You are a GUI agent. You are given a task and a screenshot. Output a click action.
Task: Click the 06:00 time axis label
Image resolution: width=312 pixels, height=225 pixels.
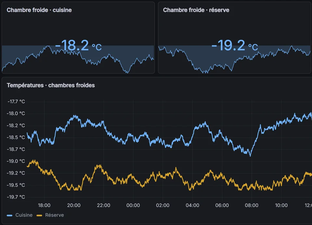pos(222,205)
